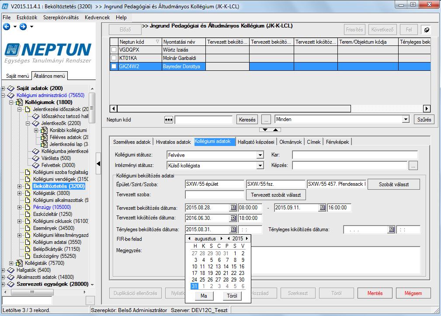Click the down arrow splitter above the tabs
The width and height of the screenshot is (441, 316).
click(x=265, y=130)
